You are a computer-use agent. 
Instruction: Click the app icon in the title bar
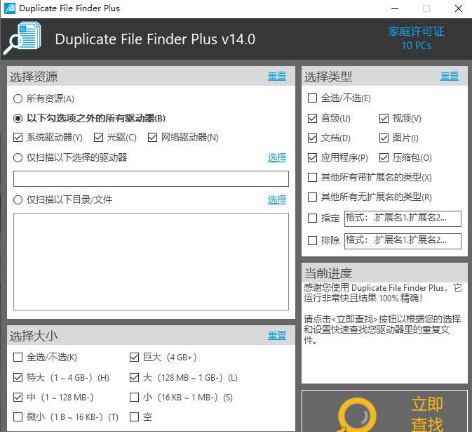coord(10,8)
